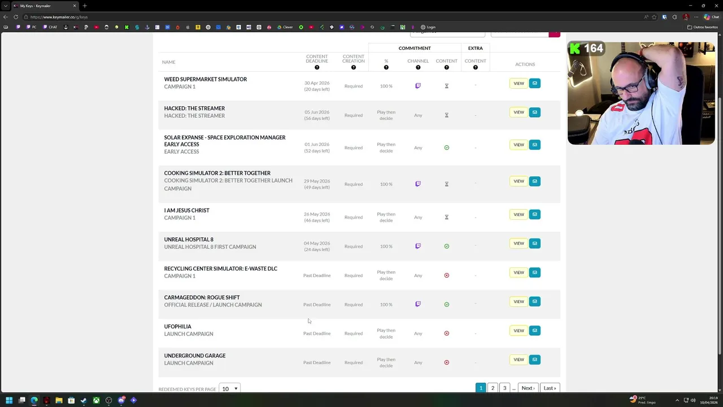Open message for Weed Supermarket Simulator campaign
Viewport: 723px width, 407px height.
point(534,83)
